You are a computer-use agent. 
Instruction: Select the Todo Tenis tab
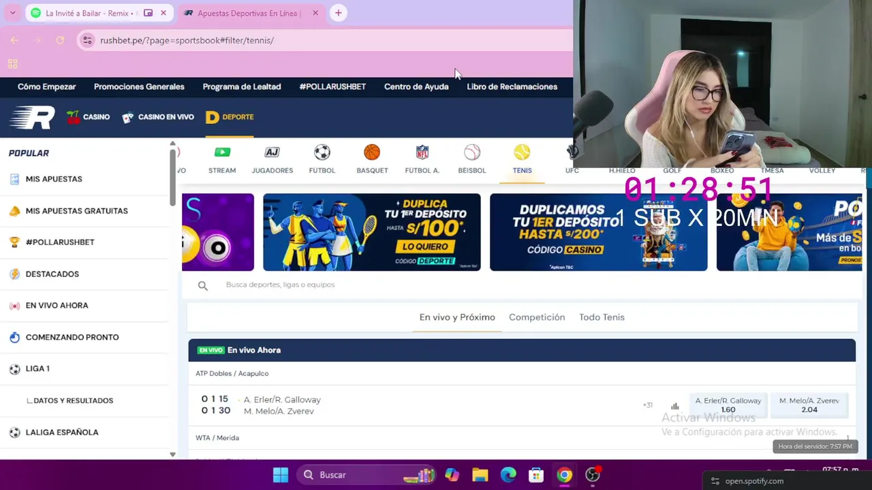point(602,317)
